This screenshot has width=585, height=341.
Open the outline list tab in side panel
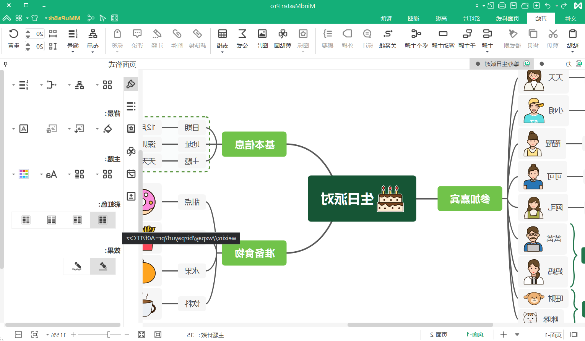[131, 106]
